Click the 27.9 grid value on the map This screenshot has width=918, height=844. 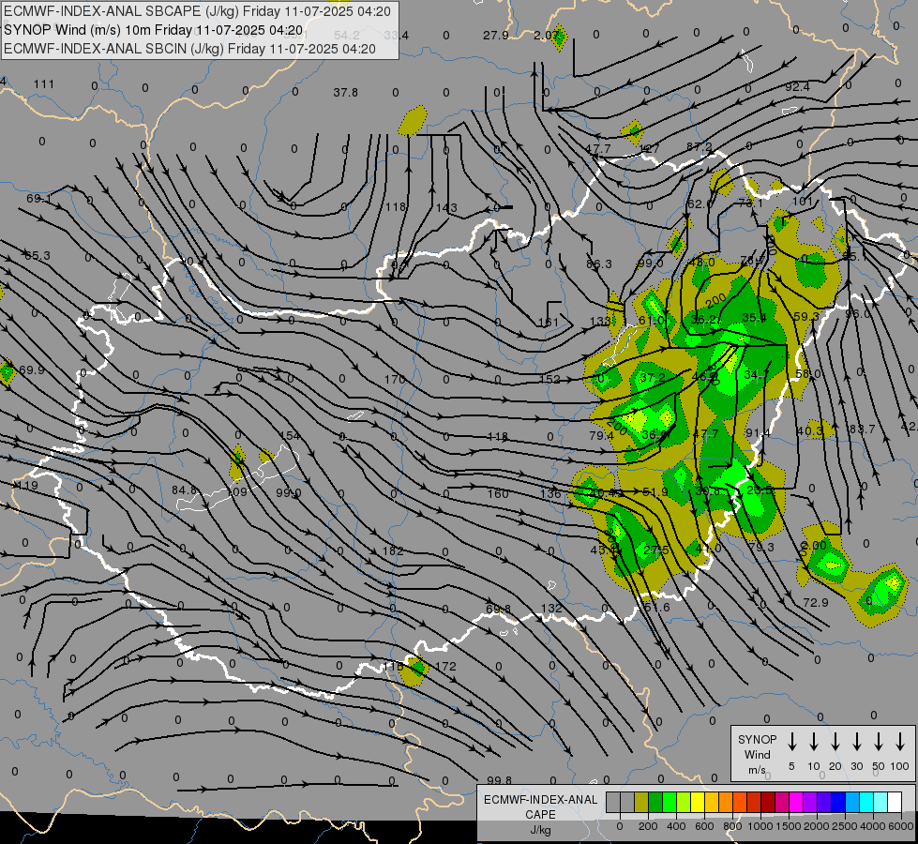tap(495, 35)
